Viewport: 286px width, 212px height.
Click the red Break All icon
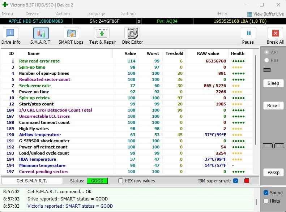click(x=275, y=33)
